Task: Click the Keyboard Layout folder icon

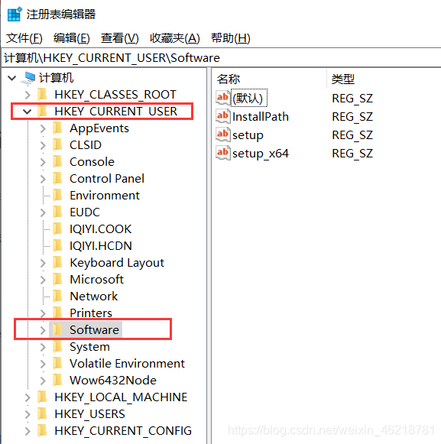Action: [x=57, y=262]
